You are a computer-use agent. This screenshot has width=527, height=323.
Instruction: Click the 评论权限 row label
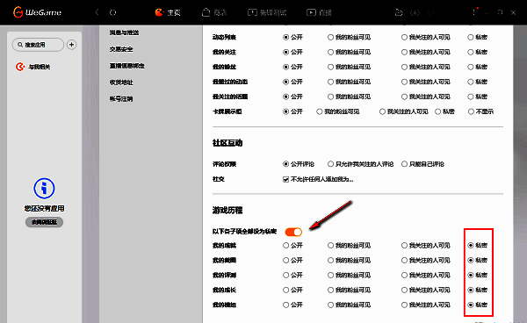coord(224,164)
